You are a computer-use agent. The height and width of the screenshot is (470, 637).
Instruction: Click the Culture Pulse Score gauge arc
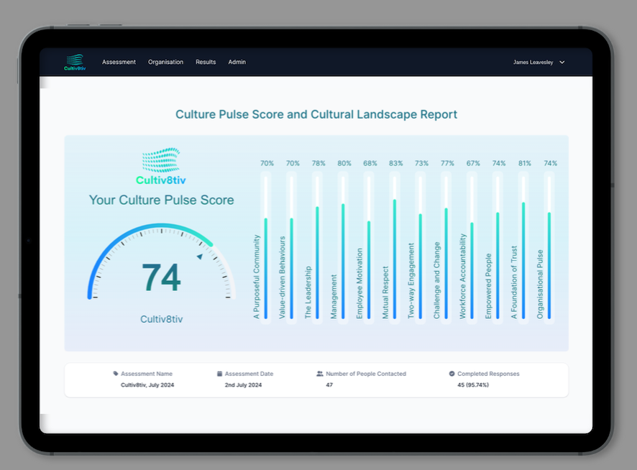pos(161,260)
